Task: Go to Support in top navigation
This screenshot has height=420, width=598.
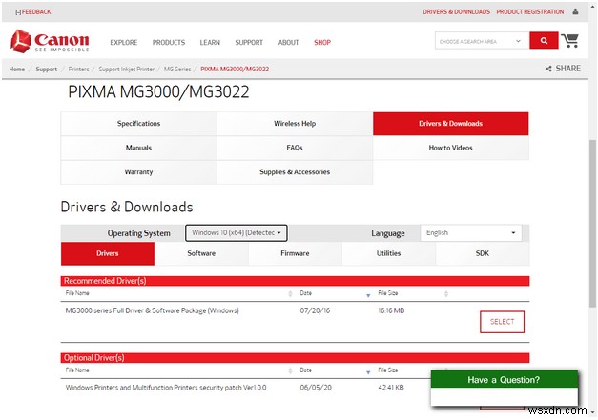Action: tap(249, 43)
